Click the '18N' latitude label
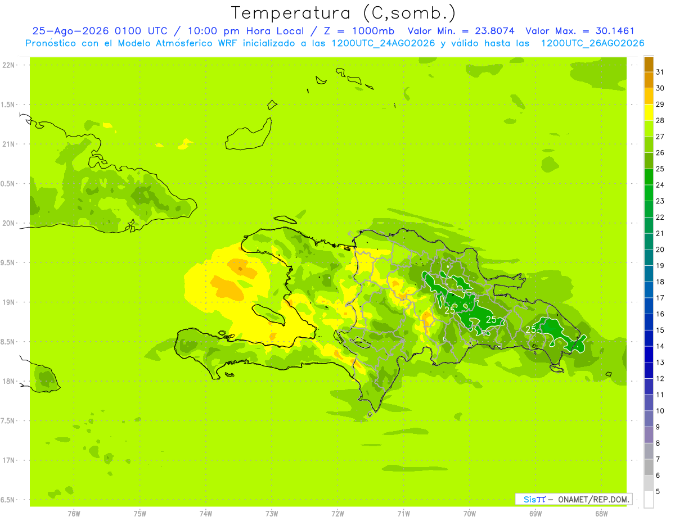 click(x=10, y=382)
